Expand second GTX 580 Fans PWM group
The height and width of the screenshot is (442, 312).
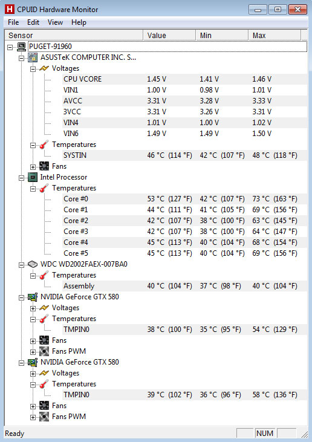pos(33,417)
